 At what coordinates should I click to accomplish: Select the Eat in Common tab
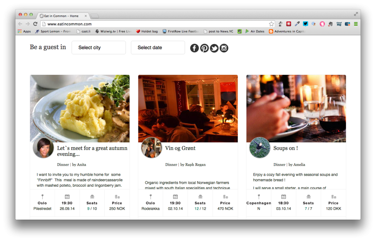(x=64, y=16)
